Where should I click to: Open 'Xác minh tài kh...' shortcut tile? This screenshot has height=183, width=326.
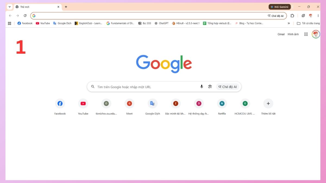pos(175,107)
